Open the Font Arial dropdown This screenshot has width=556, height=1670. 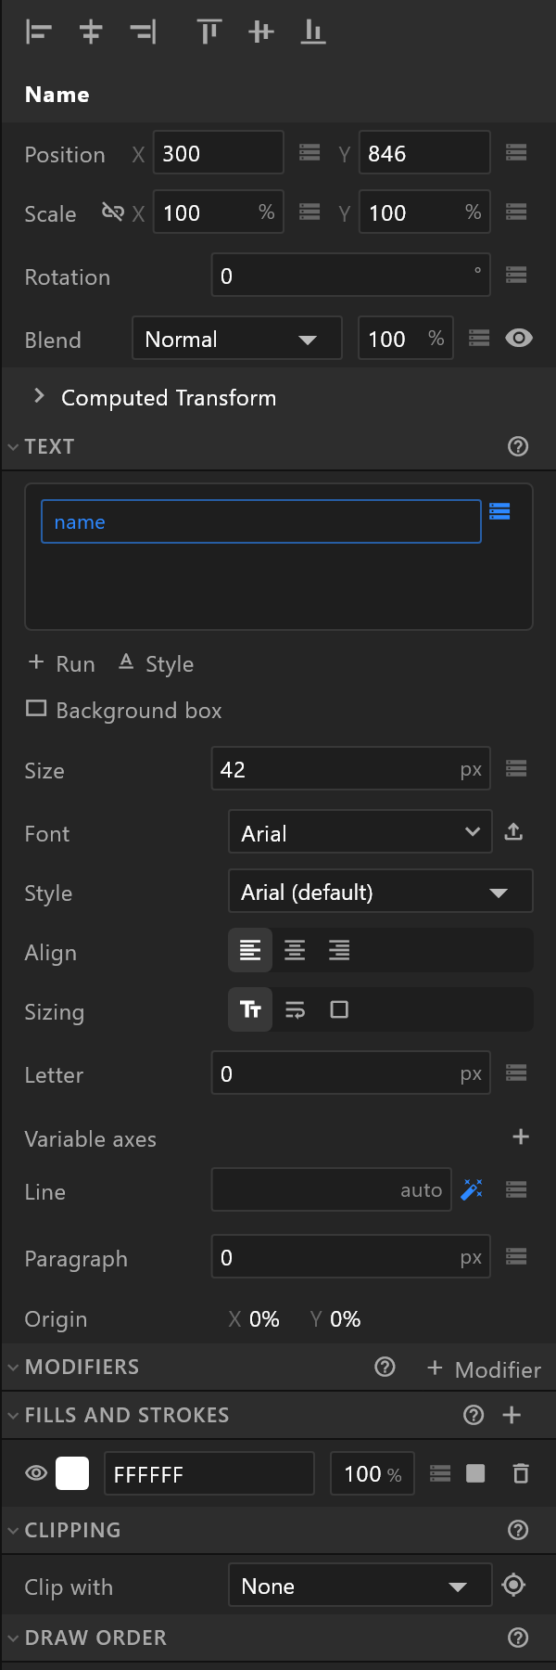point(360,832)
